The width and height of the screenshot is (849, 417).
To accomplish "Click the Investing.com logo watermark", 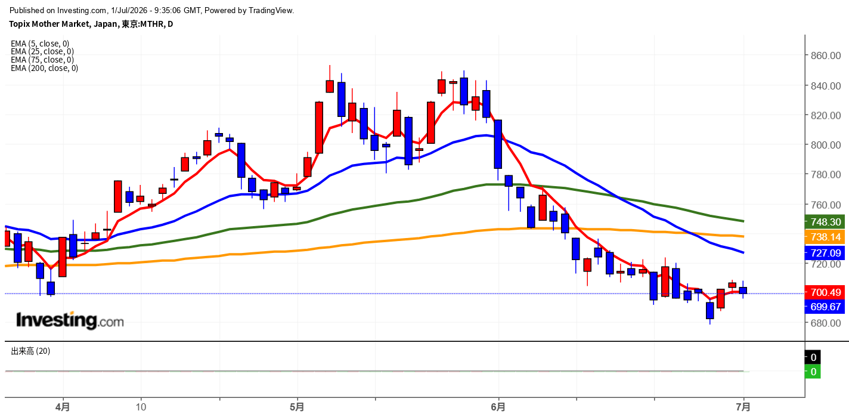I will tap(70, 320).
